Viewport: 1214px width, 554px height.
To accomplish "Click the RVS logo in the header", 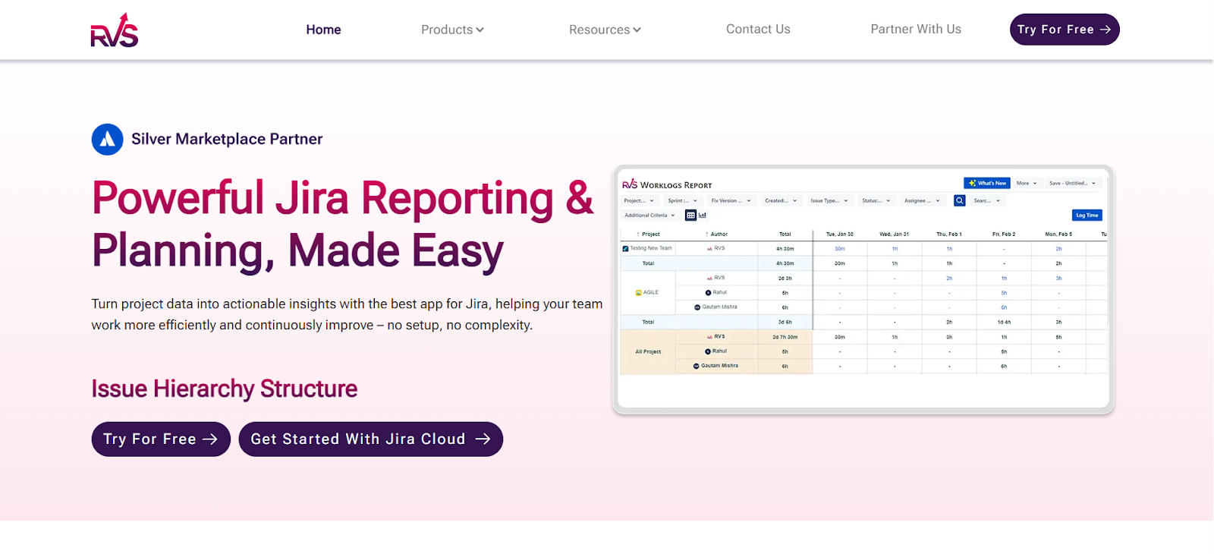I will click(x=115, y=30).
